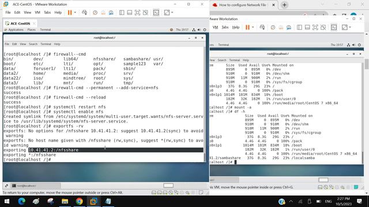Switch to VMware Workstation taskbar icon
This screenshot has width=369, height=207.
pyautogui.click(x=93, y=201)
